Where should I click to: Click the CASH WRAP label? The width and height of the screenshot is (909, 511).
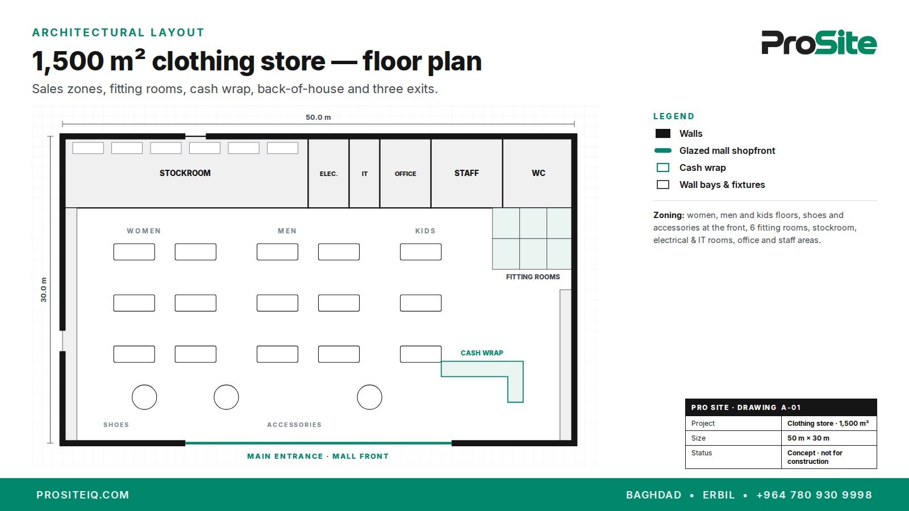pos(482,353)
